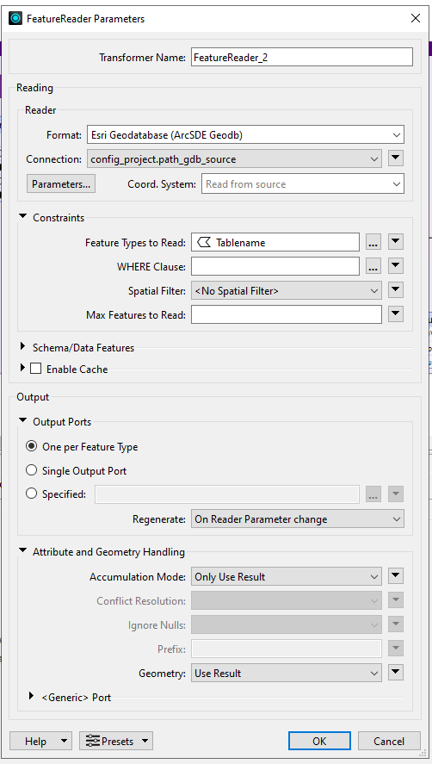The image size is (432, 764).
Task: Click the Parameters... button
Action: coord(61,184)
